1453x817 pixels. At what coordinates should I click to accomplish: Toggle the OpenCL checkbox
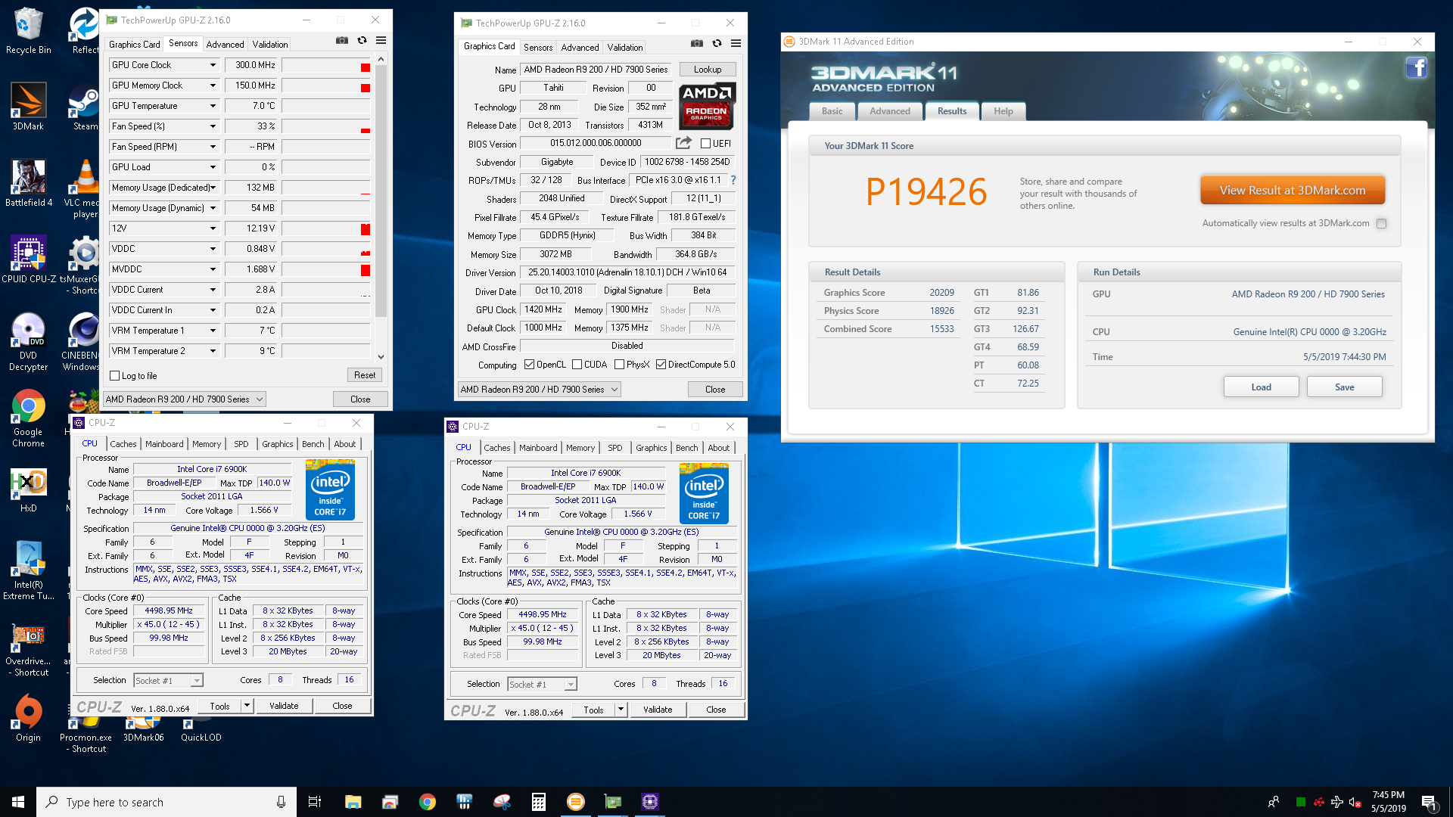[529, 365]
